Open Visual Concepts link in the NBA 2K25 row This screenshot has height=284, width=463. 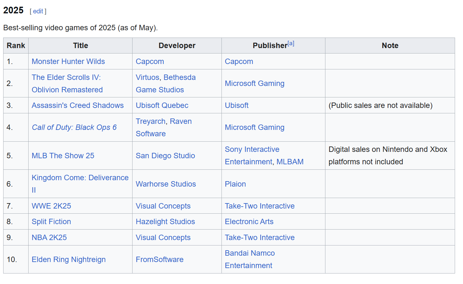tap(163, 238)
